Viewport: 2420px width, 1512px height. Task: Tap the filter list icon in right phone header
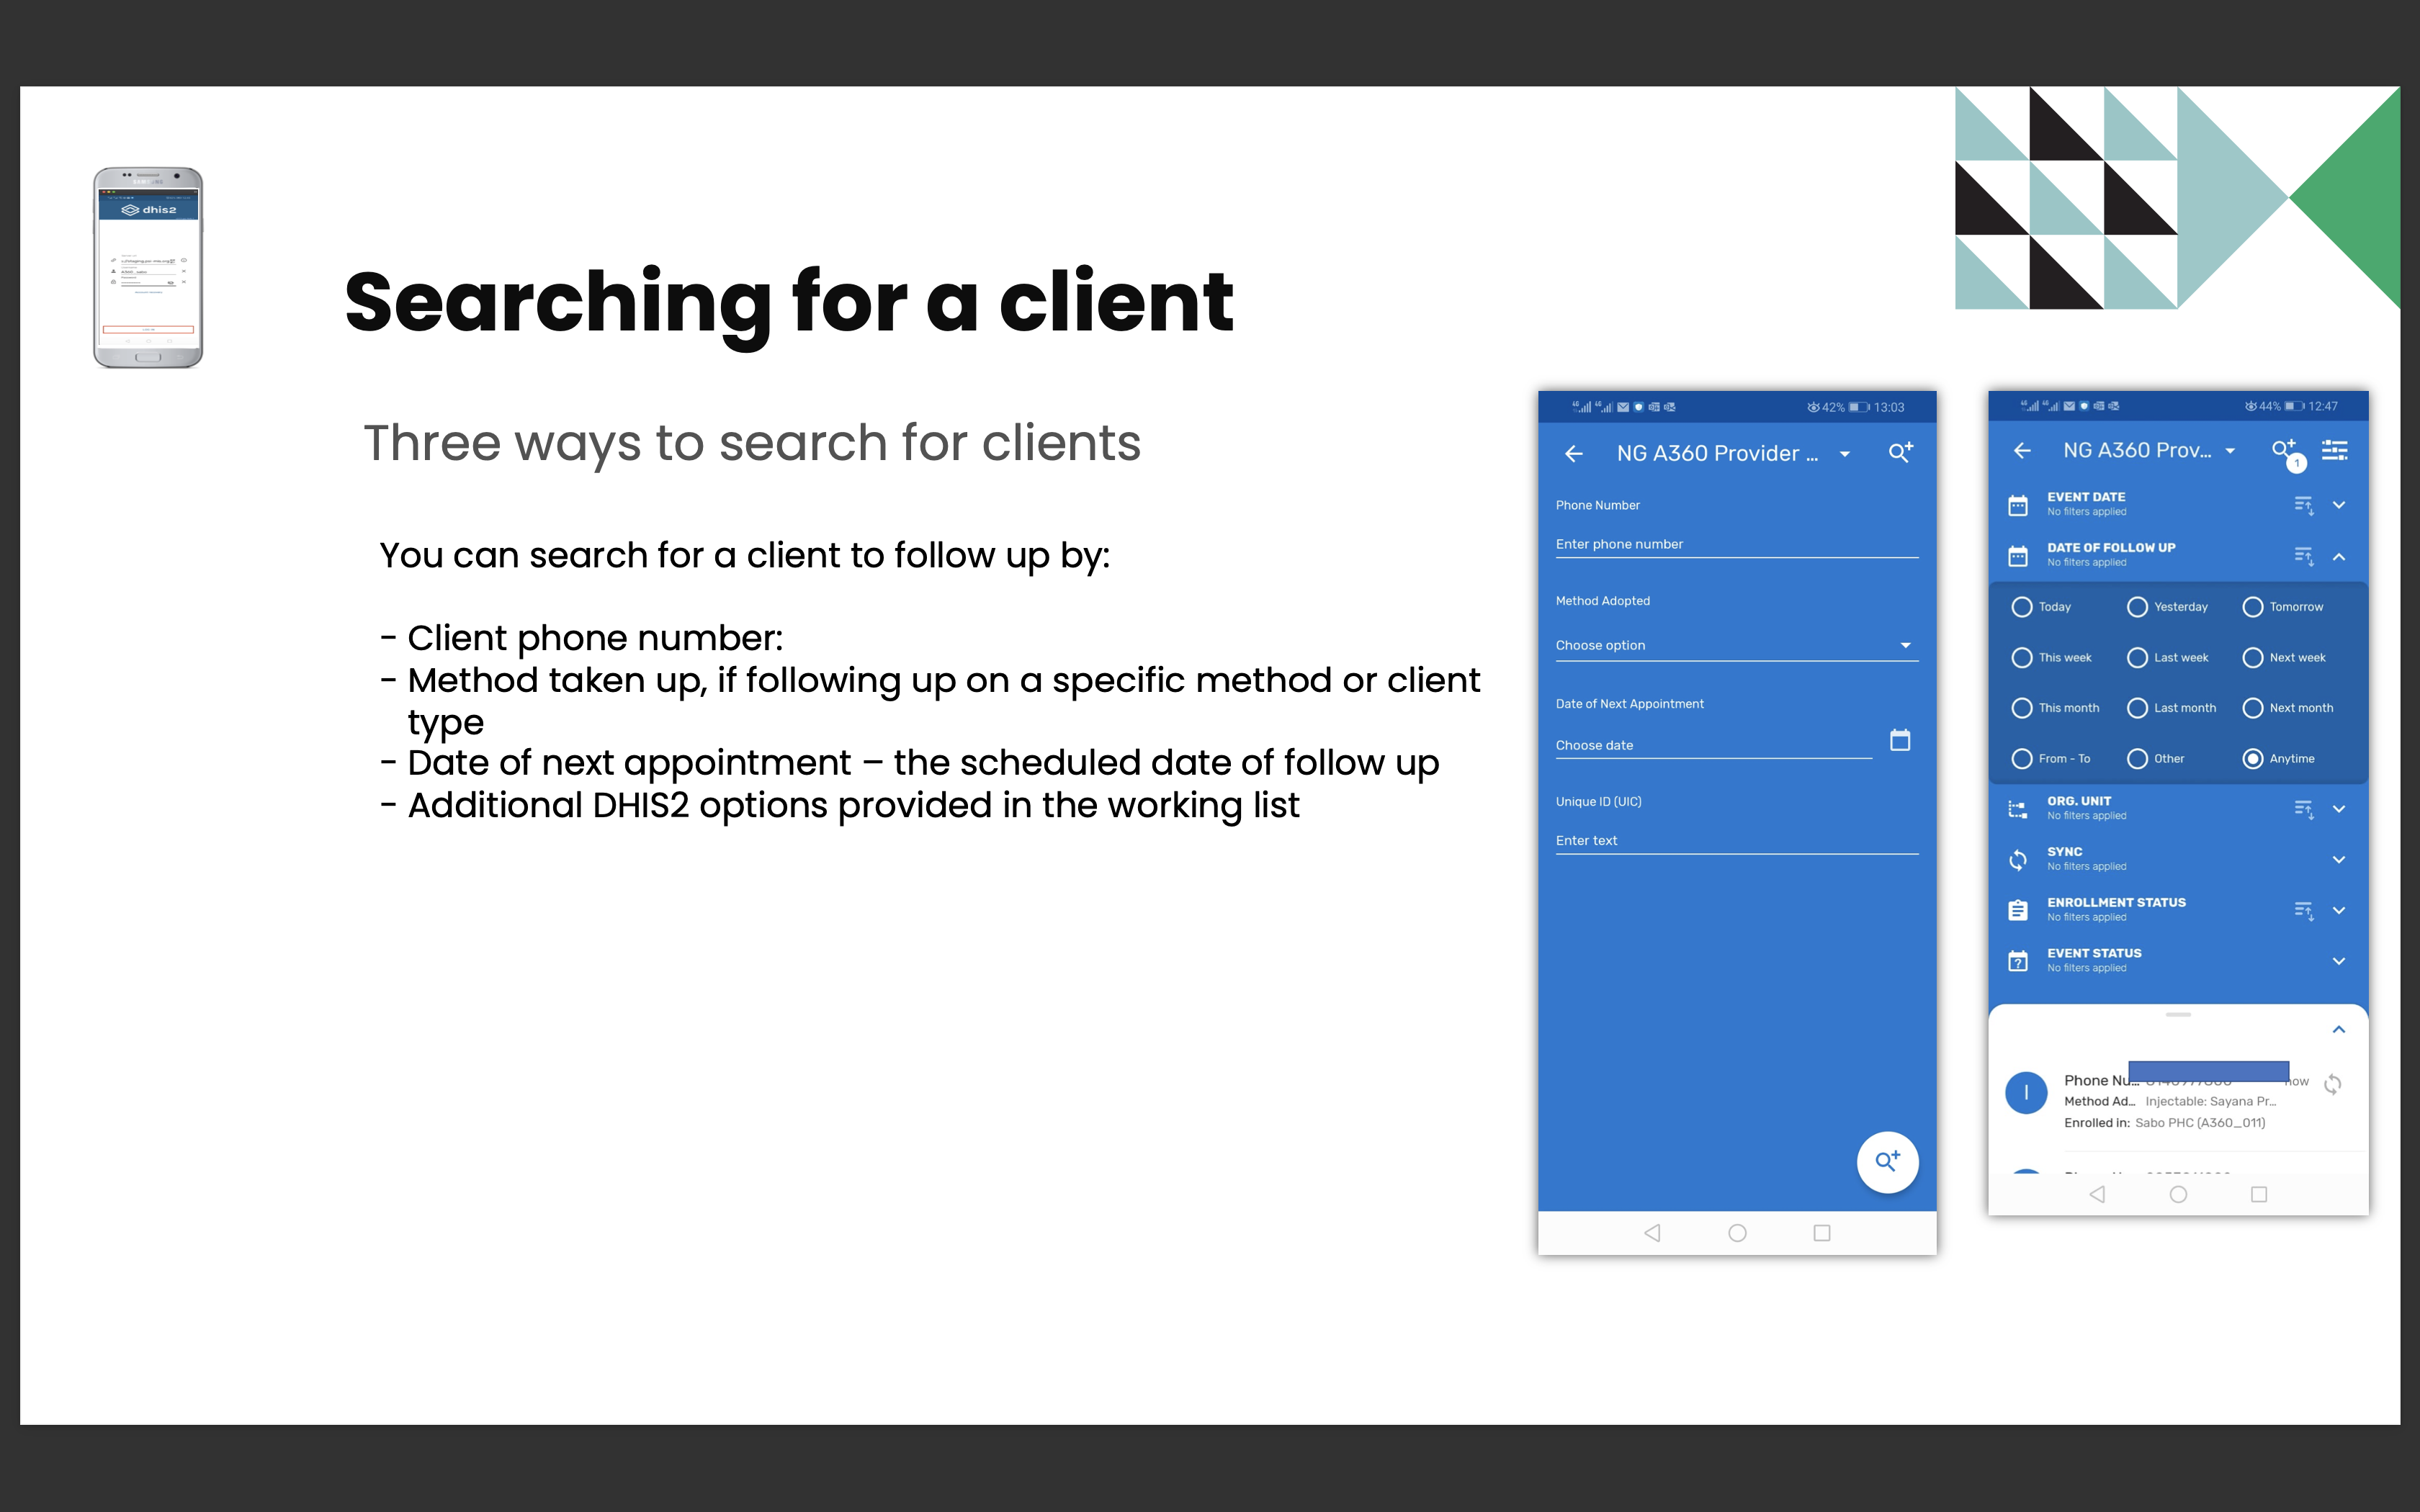pos(2334,451)
